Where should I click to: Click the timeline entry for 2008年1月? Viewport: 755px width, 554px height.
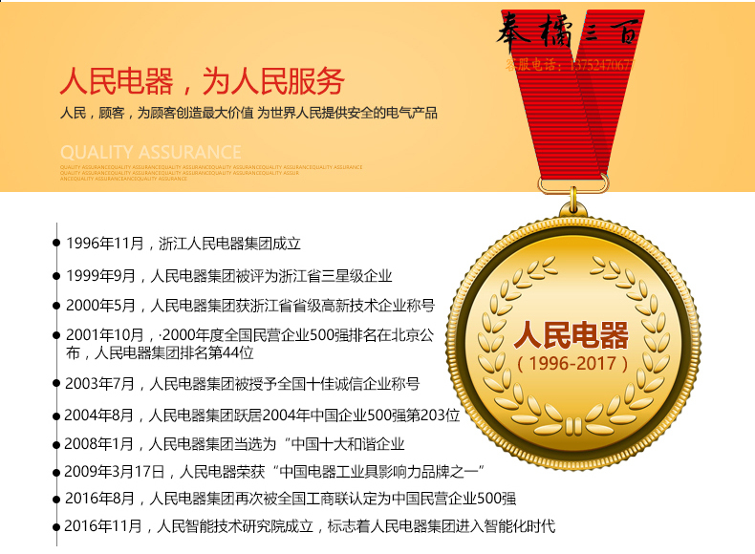pyautogui.click(x=234, y=444)
